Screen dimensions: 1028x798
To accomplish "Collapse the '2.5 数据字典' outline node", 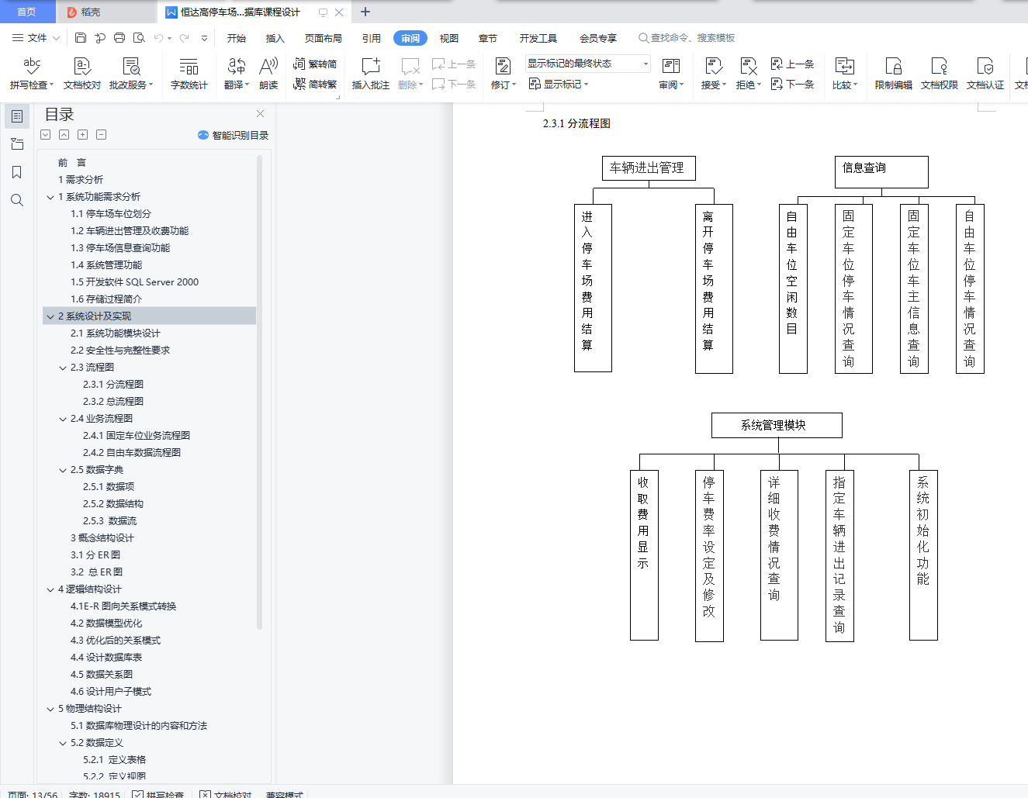I will (x=63, y=470).
